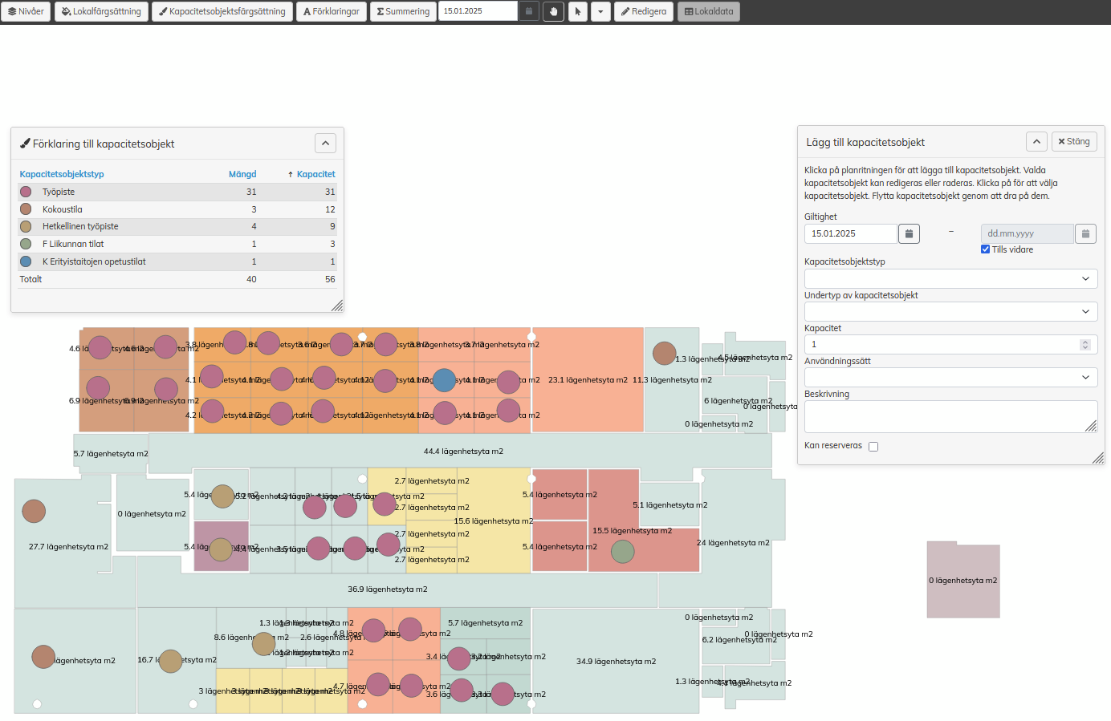This screenshot has width=1111, height=721.
Task: Select the arrow pointer tool
Action: [578, 11]
